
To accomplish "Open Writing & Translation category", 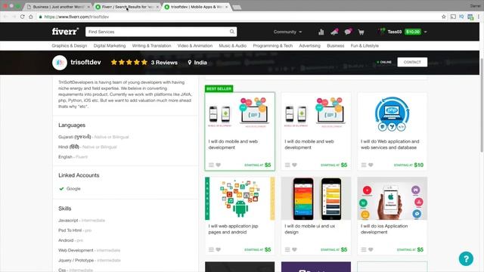I will (151, 45).
